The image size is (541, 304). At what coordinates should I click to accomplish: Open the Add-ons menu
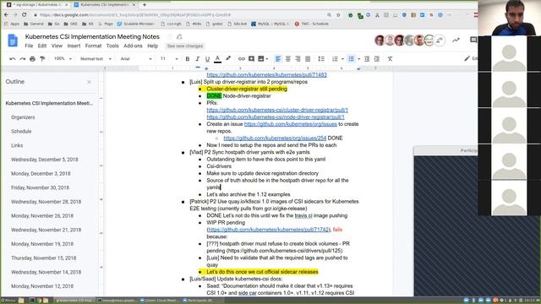133,46
